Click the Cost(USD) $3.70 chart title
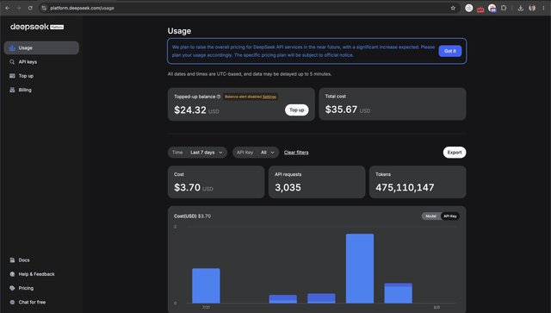551x313 pixels. click(192, 216)
